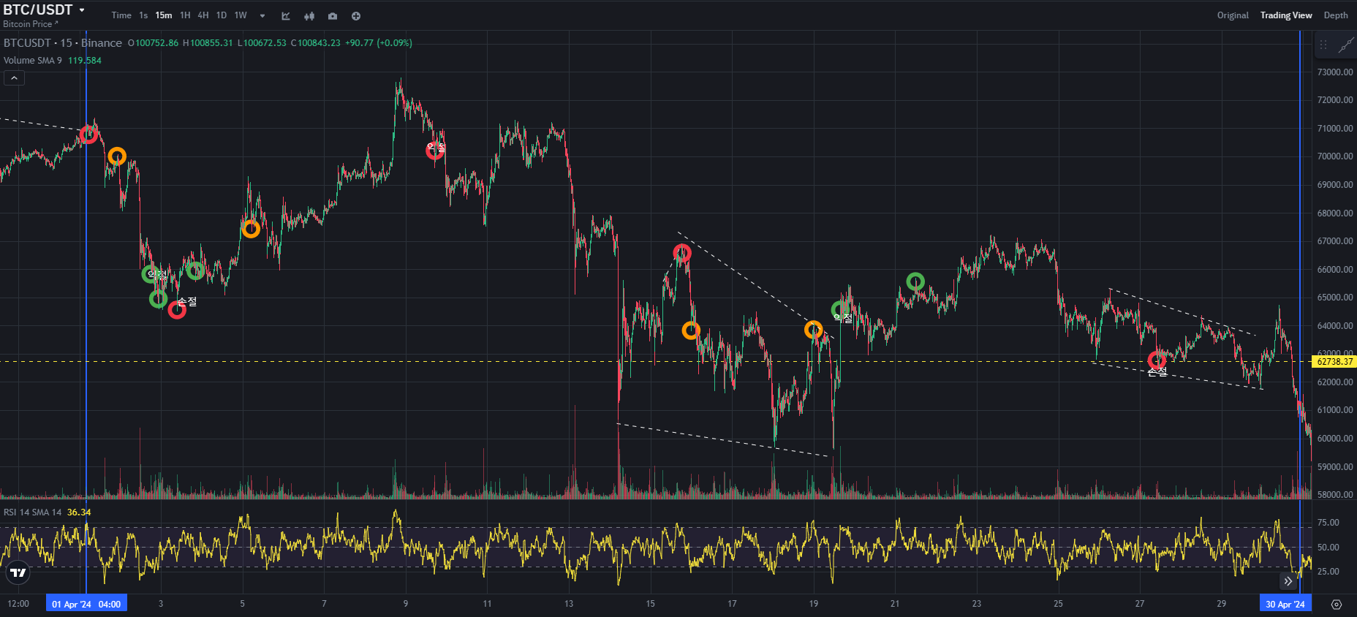
Task: Click the 01 Apr '24 04:00 date marker
Action: (x=86, y=605)
